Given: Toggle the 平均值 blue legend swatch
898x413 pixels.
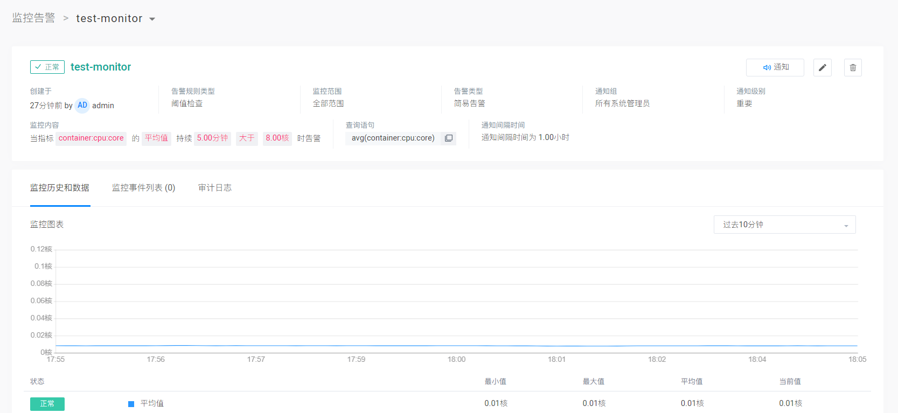Looking at the screenshot, I should 131,404.
